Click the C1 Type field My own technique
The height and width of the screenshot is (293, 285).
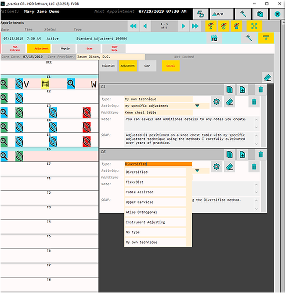pos(158,99)
